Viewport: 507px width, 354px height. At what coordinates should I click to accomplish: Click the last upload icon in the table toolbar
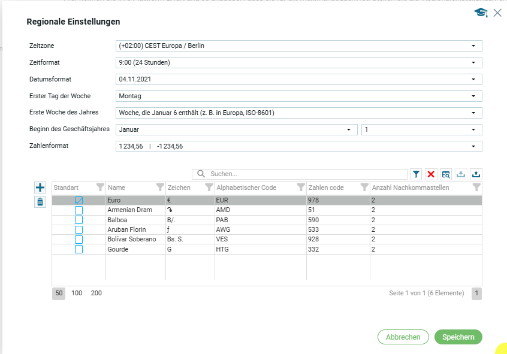[476, 174]
